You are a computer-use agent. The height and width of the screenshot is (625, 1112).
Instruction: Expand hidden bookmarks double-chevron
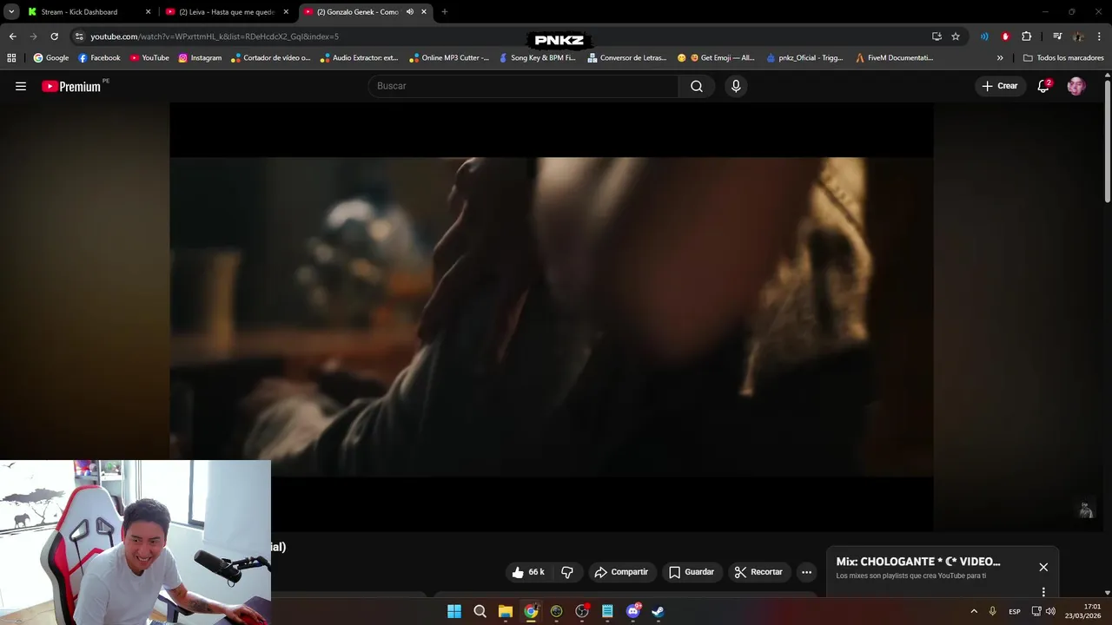1000,58
